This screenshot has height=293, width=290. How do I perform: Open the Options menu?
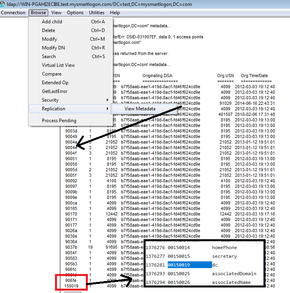tap(75, 13)
